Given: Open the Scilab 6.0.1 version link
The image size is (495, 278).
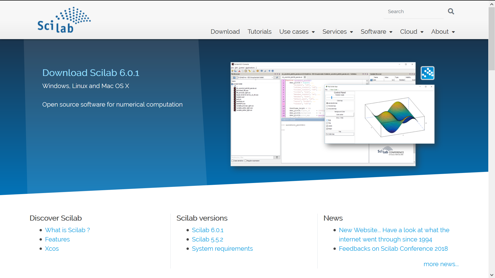Looking at the screenshot, I should (x=208, y=230).
